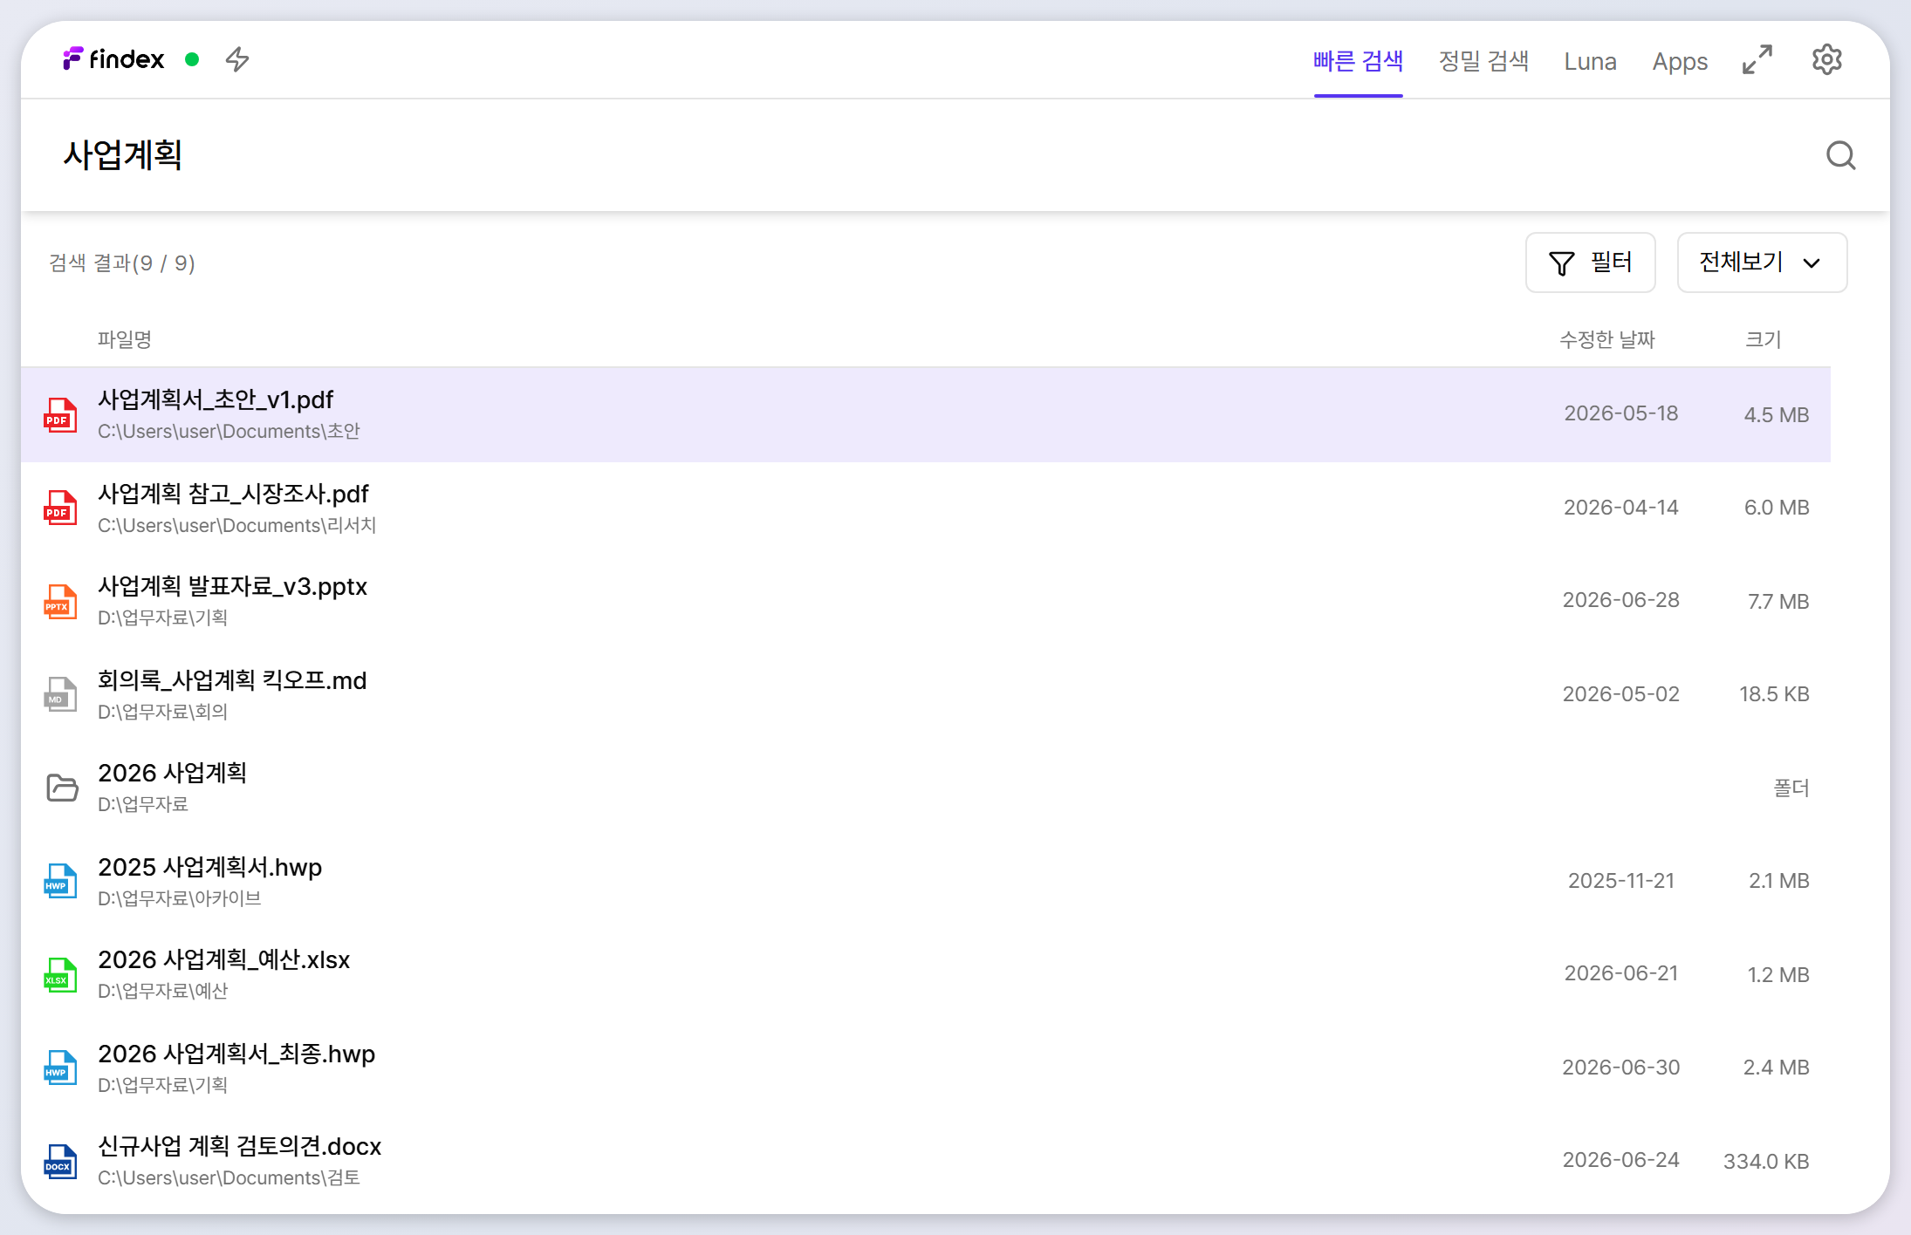Open settings via gear icon
The height and width of the screenshot is (1235, 1911).
pyautogui.click(x=1827, y=59)
